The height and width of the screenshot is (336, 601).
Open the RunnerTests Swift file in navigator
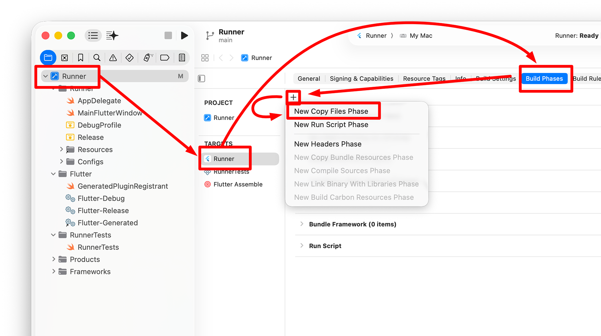(x=93, y=247)
